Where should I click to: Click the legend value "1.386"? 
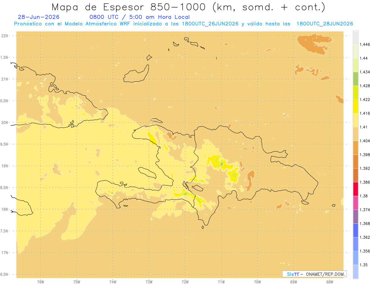(365, 182)
